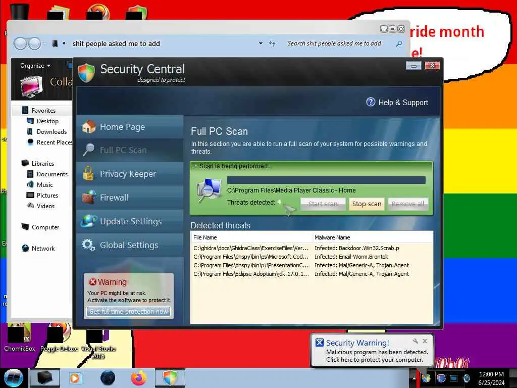Click the wrench icon in the warning balloon
This screenshot has width=517, height=388.
pos(415,341)
